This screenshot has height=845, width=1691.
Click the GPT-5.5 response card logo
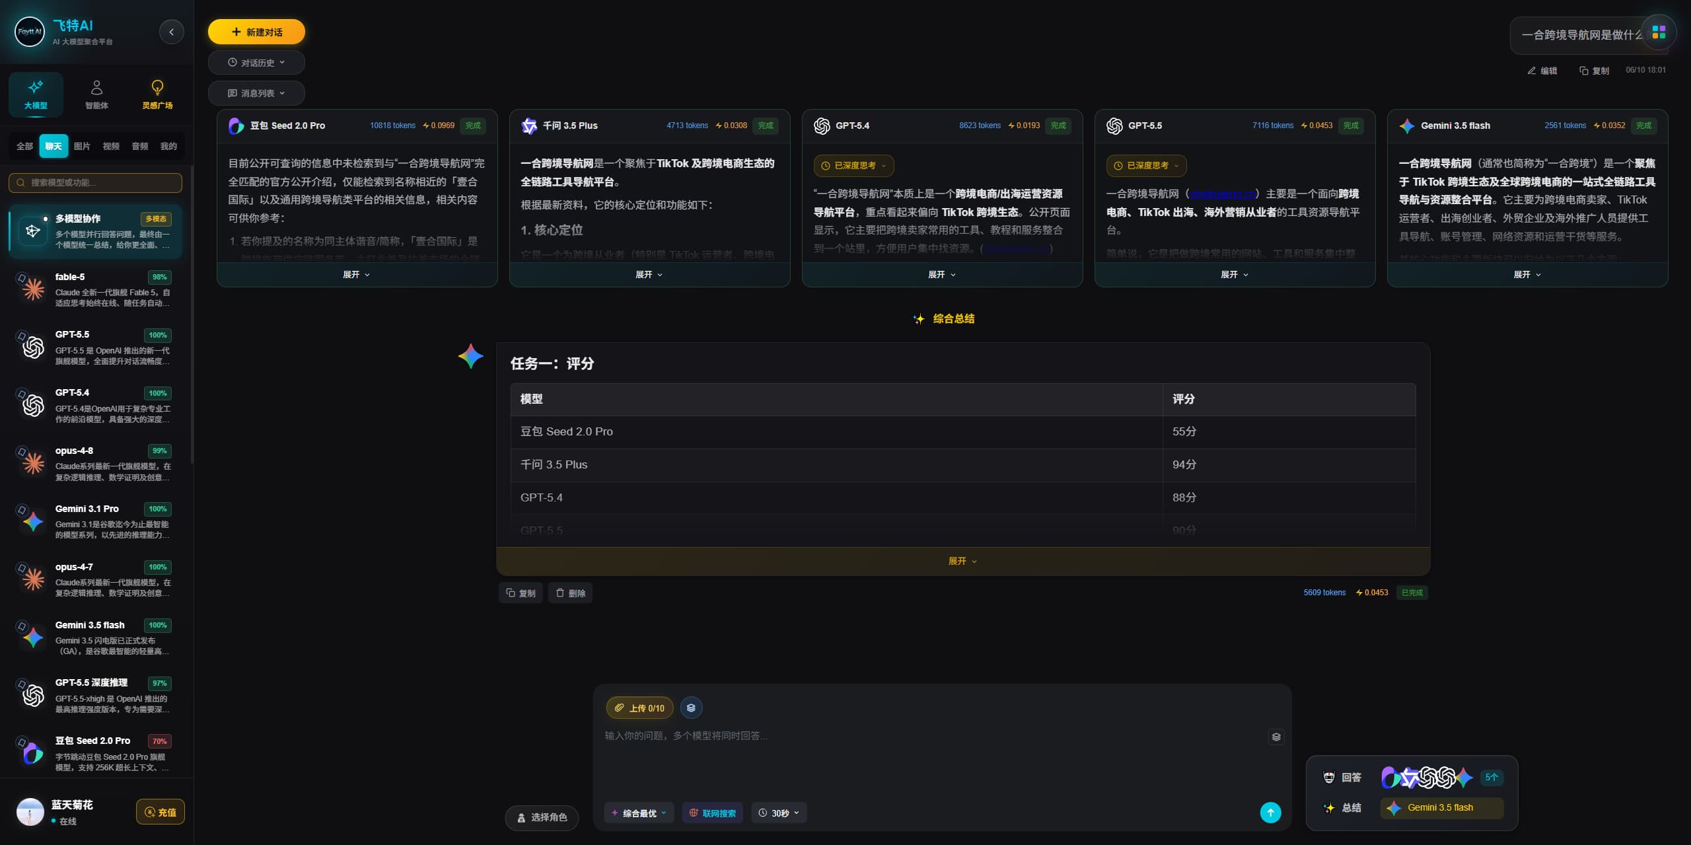[1114, 126]
